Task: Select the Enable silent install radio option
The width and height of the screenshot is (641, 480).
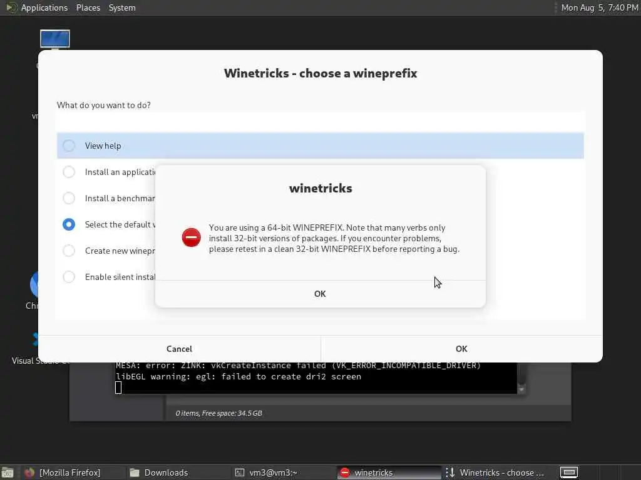Action: 69,277
